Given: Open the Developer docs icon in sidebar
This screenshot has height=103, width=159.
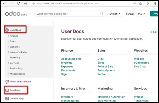Looking at the screenshot, I should [7, 90].
